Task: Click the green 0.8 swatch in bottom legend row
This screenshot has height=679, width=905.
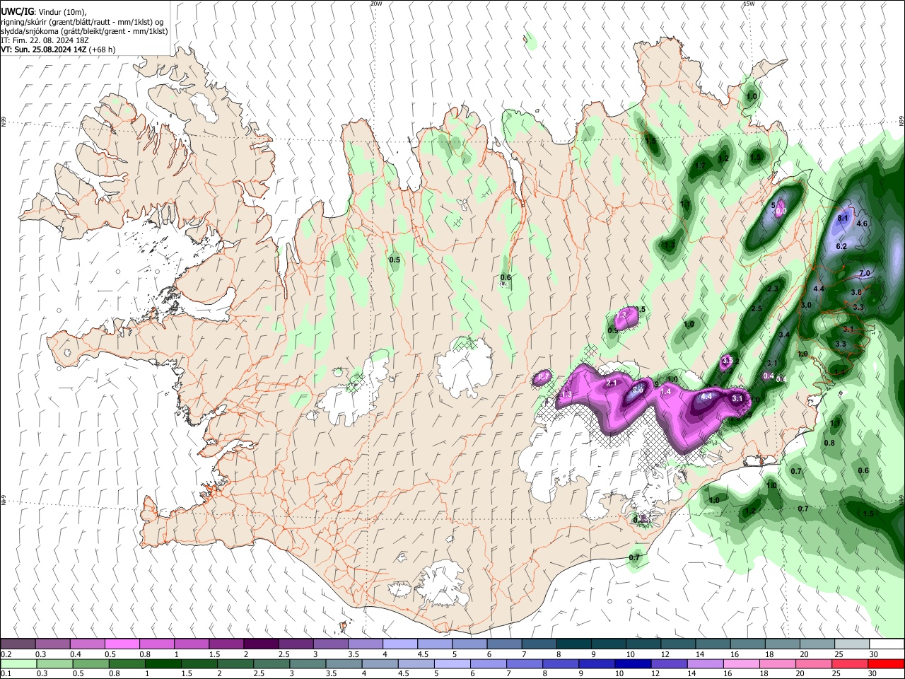Action: pyautogui.click(x=127, y=663)
